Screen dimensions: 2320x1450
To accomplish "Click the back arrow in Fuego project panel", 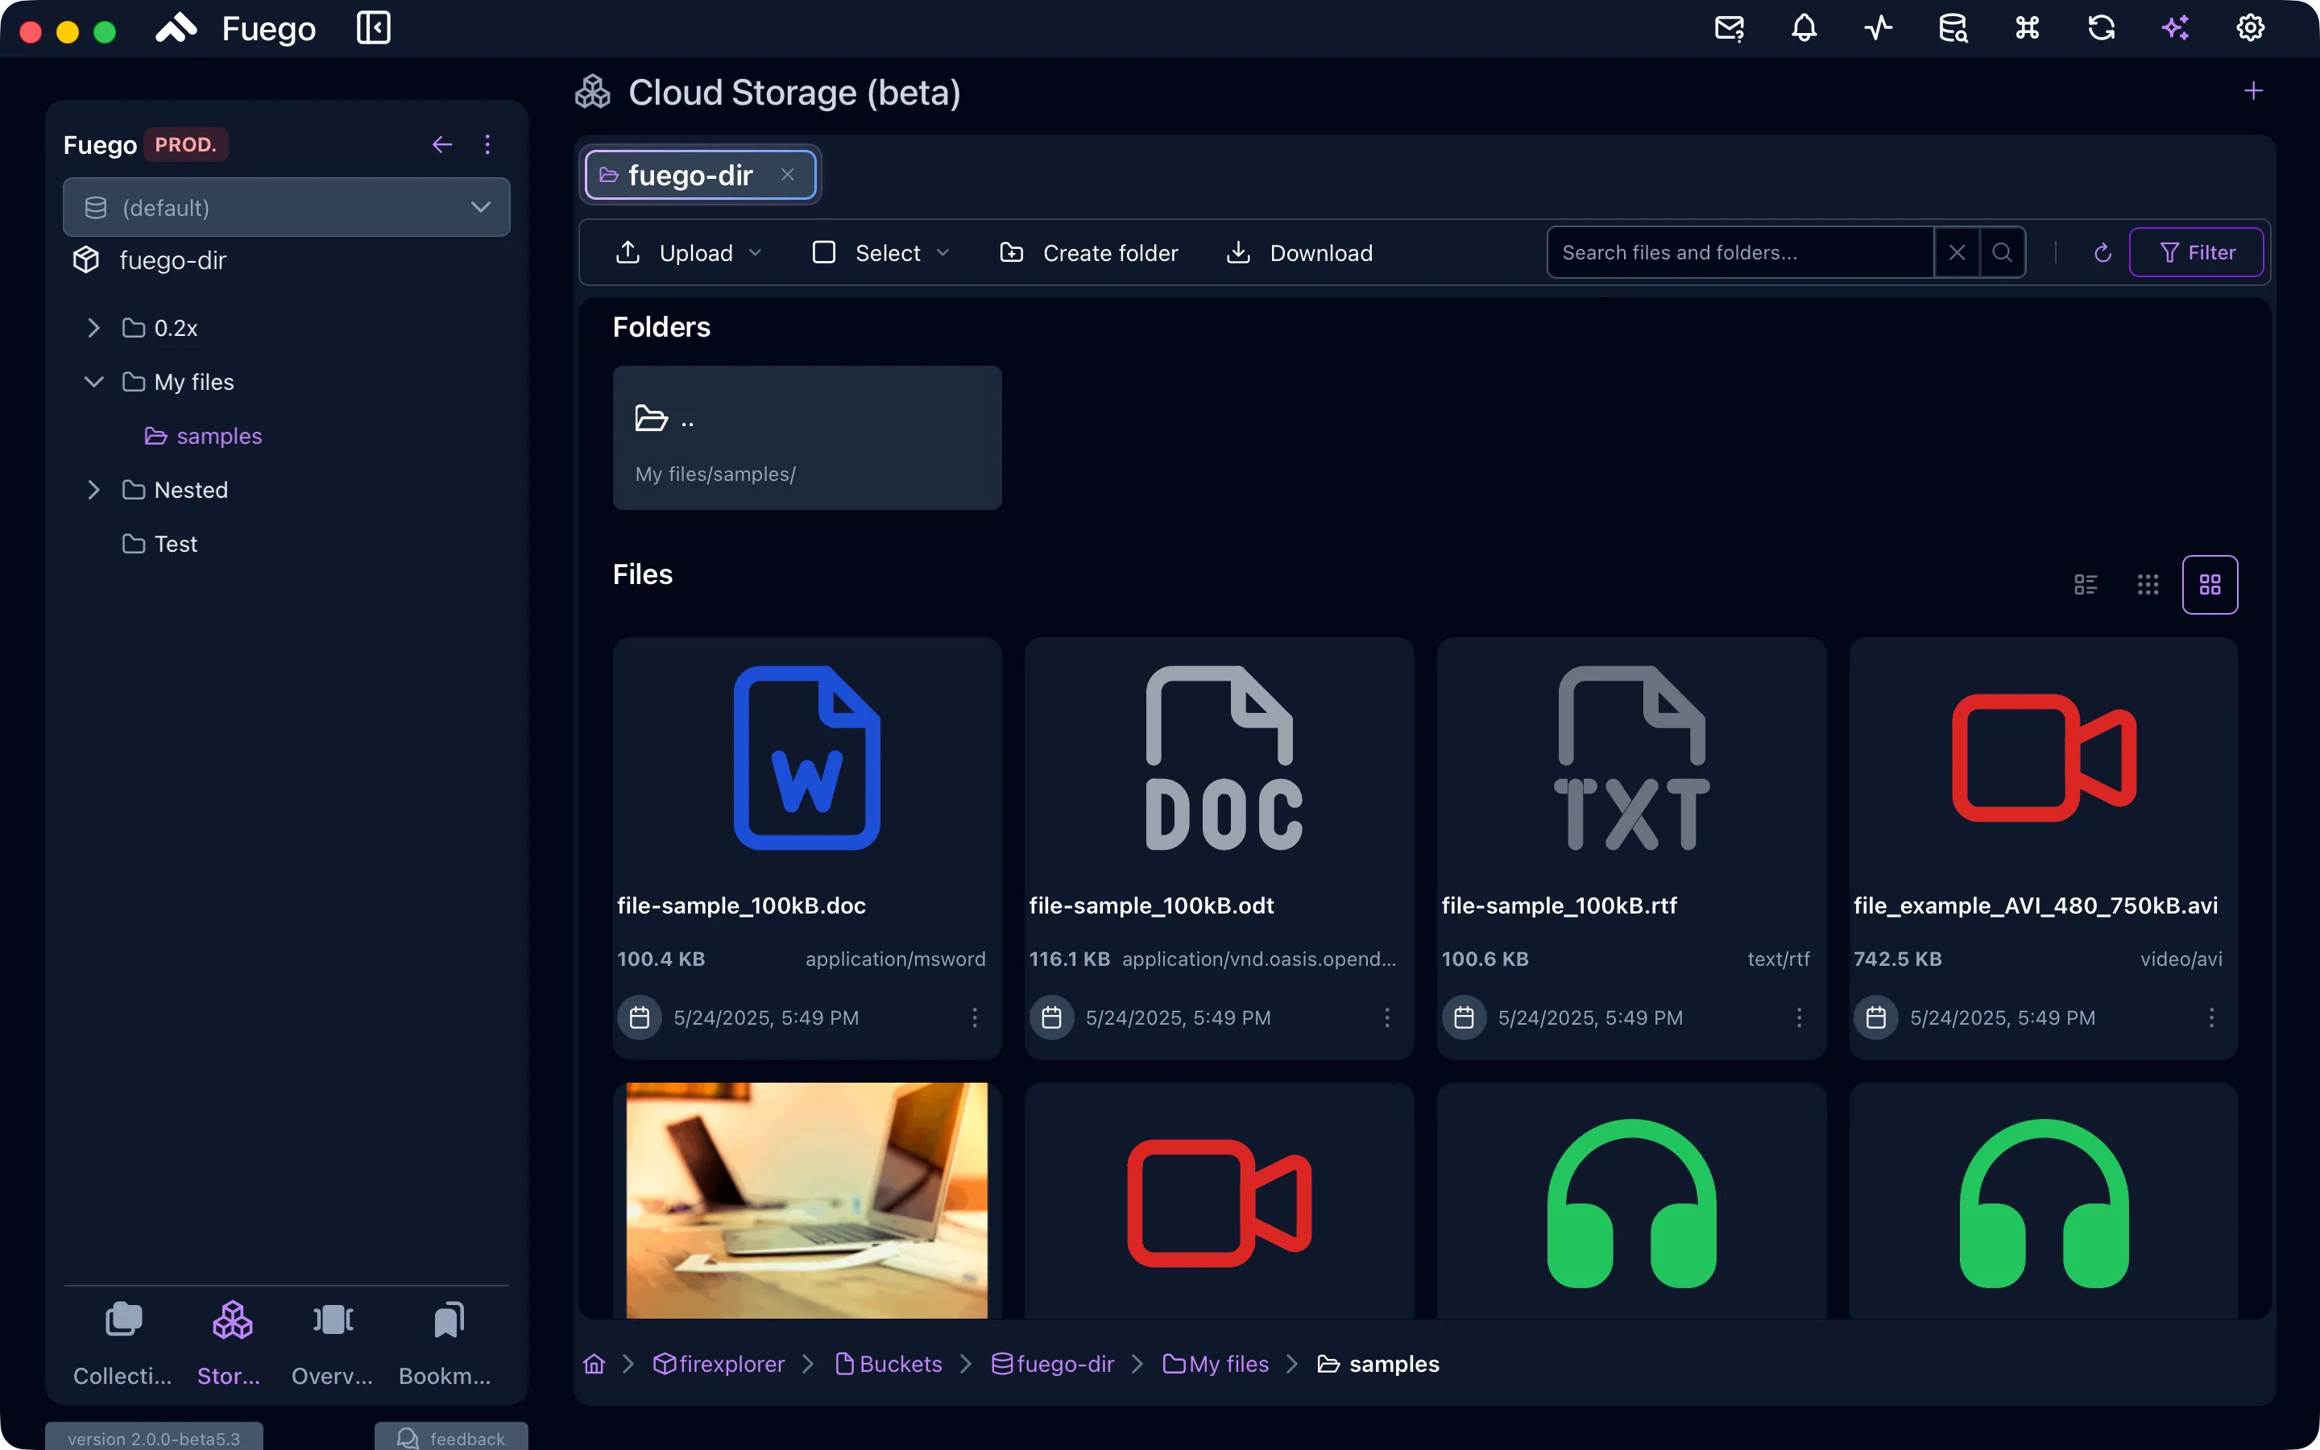I will 442,145.
